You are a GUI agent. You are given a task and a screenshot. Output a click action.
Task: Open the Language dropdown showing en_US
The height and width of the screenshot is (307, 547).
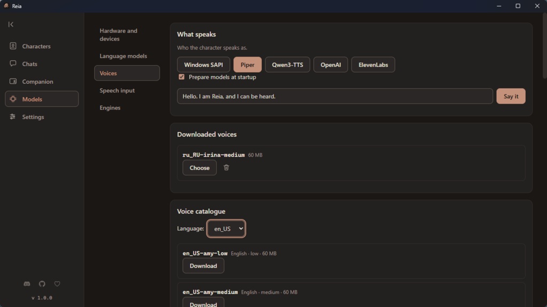tap(226, 229)
